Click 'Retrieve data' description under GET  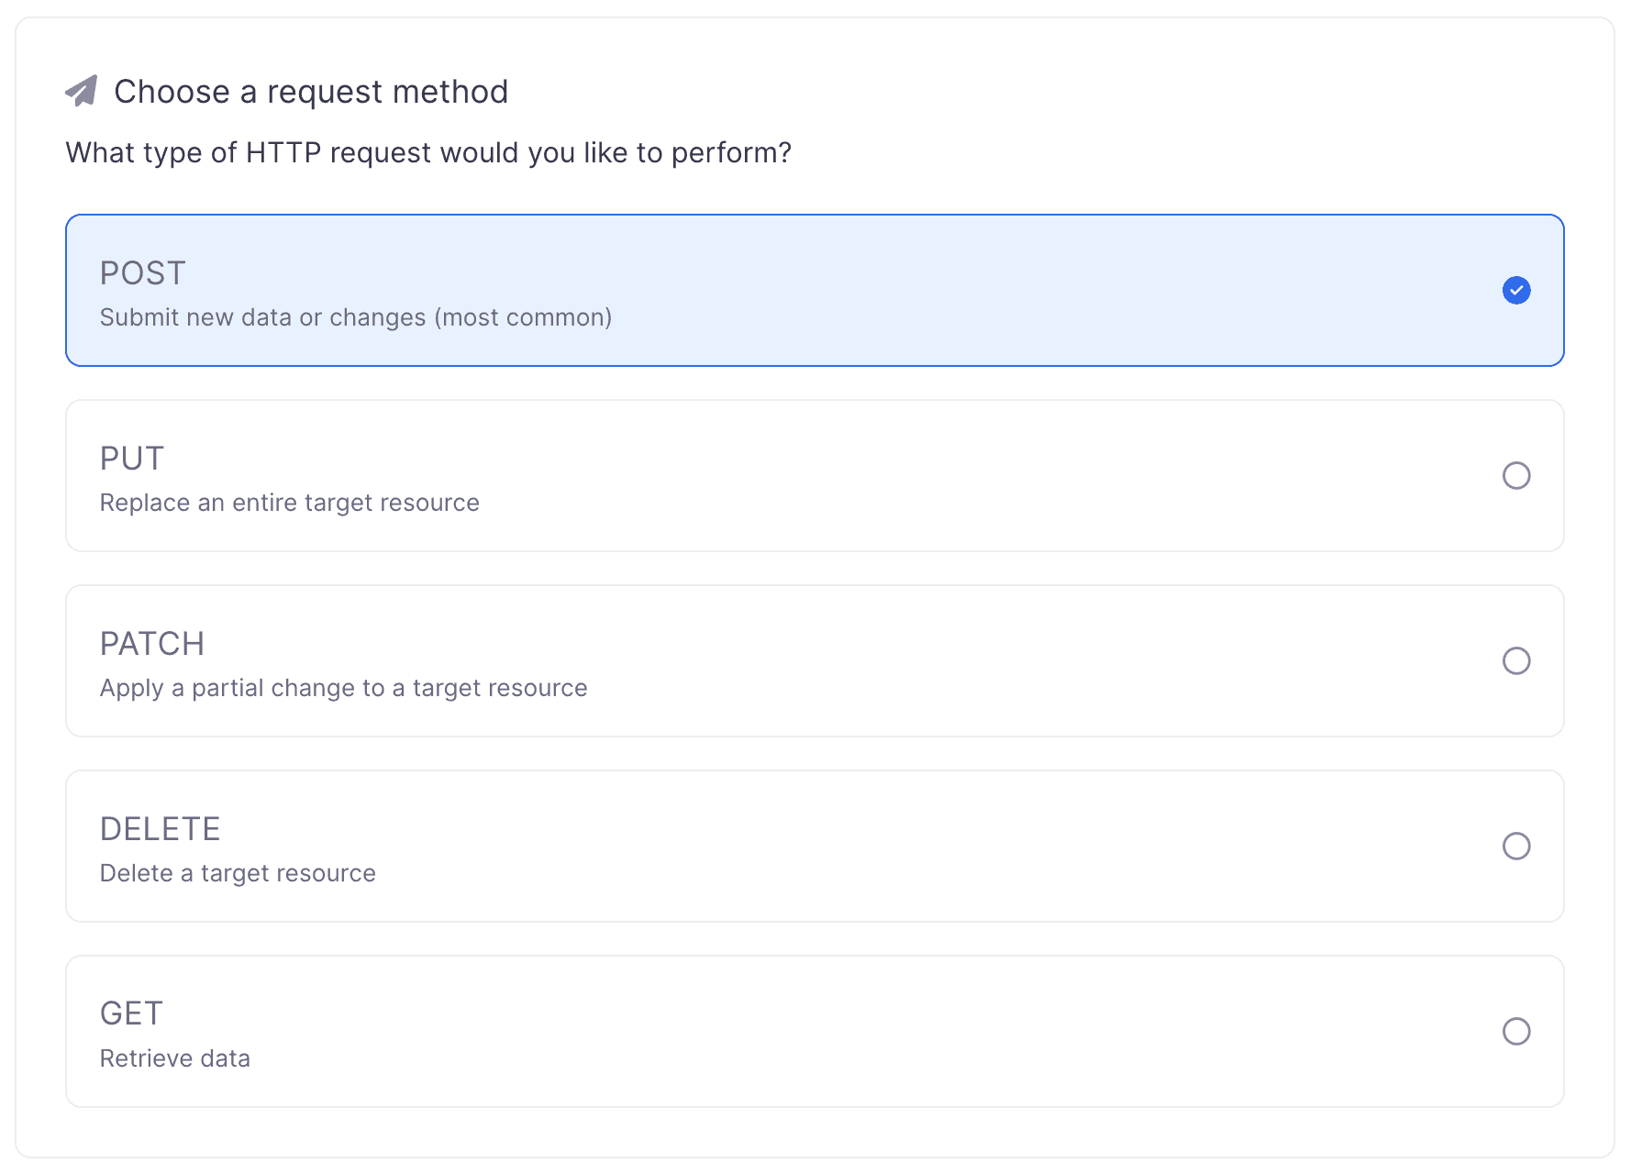(x=174, y=1058)
